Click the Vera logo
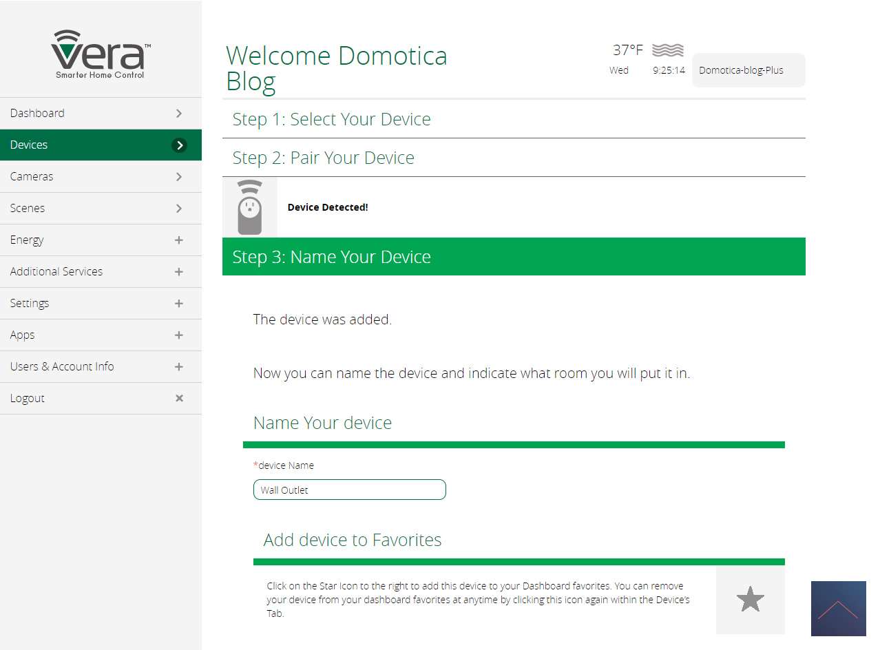 (101, 54)
